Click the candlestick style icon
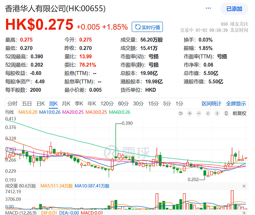The height and width of the screenshot is (215, 255). [x=226, y=113]
